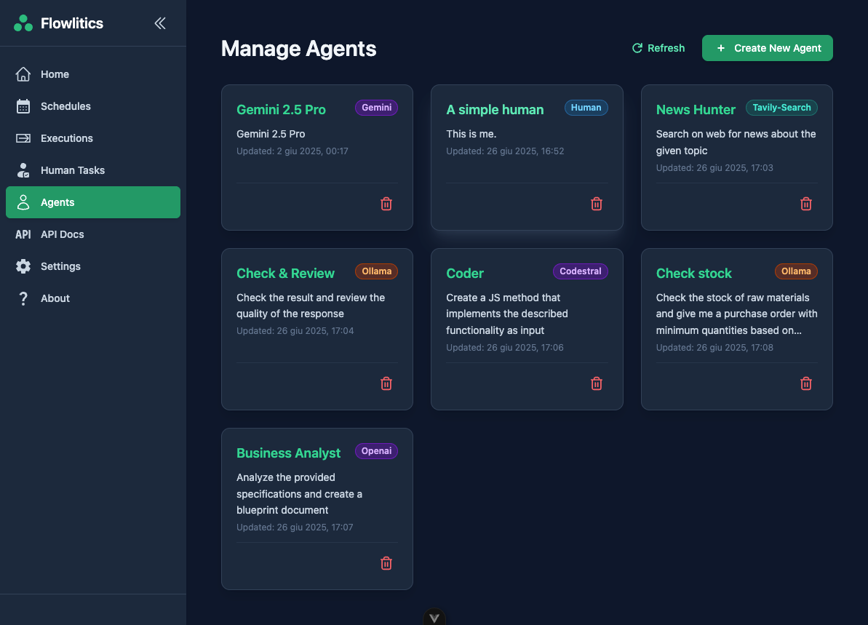868x625 pixels.
Task: Open the Check & Review agent title
Action: click(286, 274)
